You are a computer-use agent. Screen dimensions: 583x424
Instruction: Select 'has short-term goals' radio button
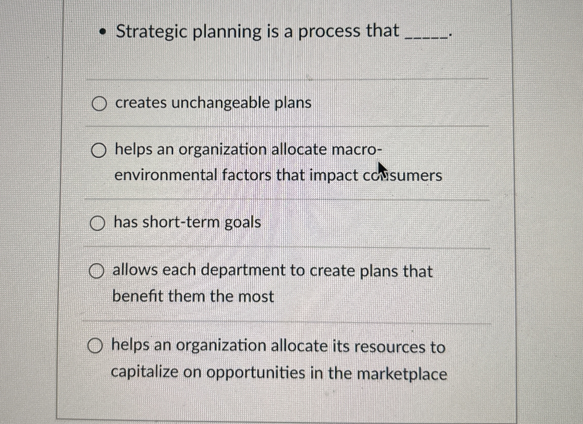[x=97, y=223]
